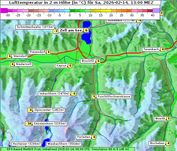Screen dimensions: 177x151
Task: Click the GFS-based MetGIS forecast footer text
Action: point(68,149)
